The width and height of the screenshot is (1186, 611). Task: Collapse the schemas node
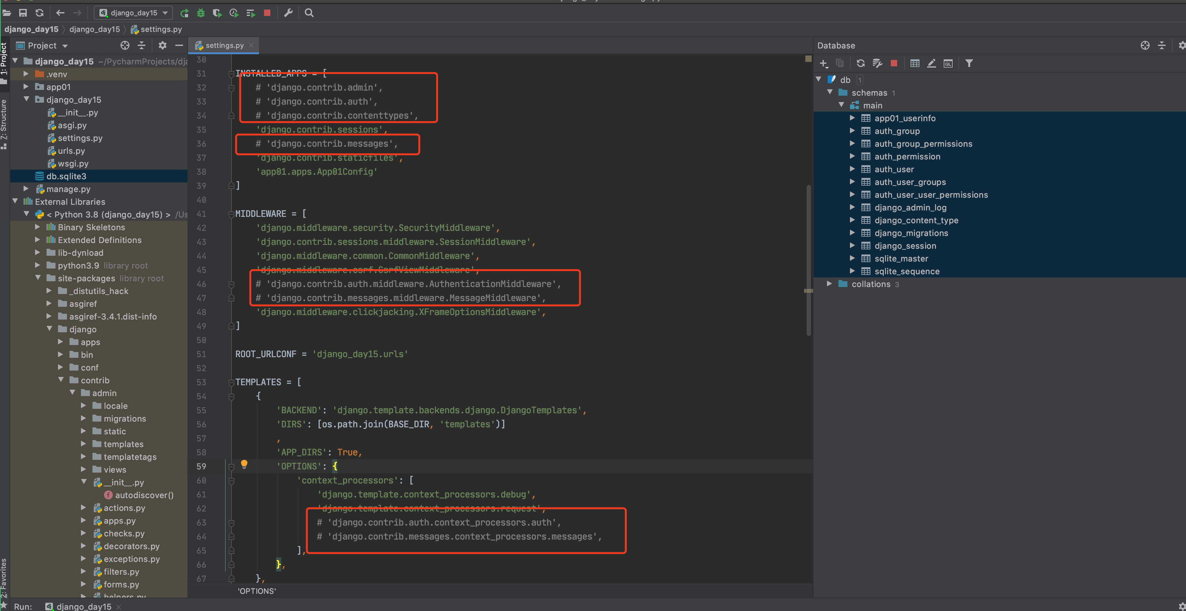click(x=830, y=92)
